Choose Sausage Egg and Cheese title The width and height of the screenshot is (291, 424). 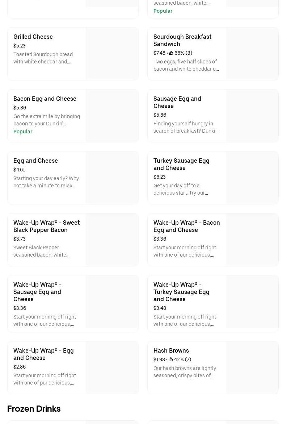point(177,102)
